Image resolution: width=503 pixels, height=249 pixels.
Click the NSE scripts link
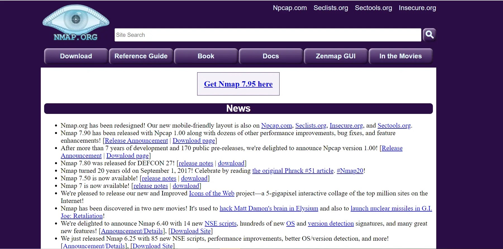coord(221,224)
